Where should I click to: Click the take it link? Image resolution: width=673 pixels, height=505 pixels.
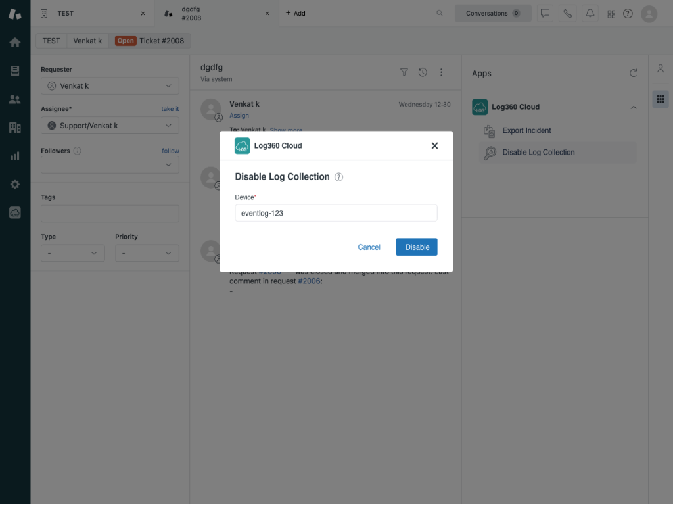click(170, 109)
